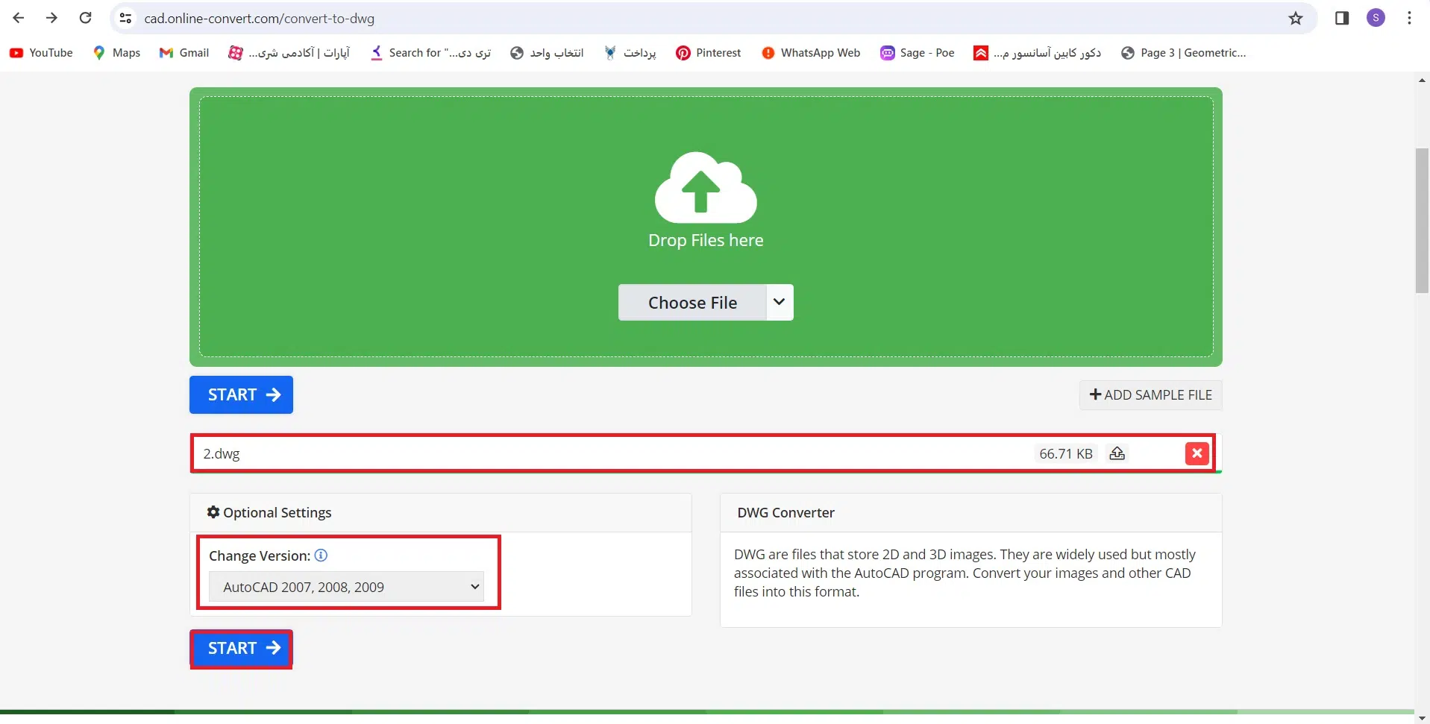Screen dimensions: 1430x724
Task: Remove 2.dwg with the red X
Action: coord(1197,453)
